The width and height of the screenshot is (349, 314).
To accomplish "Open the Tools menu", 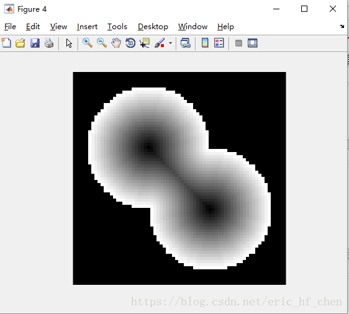I will pos(117,27).
